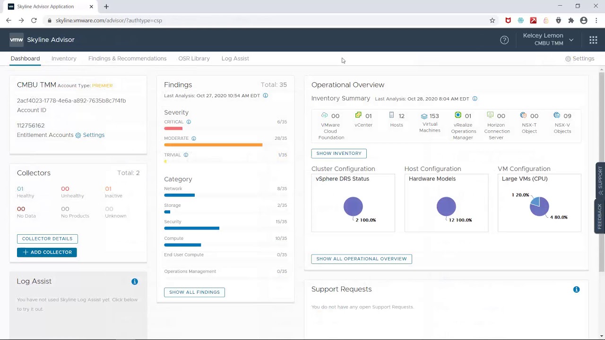Bookmark this page with star icon
Viewport: 605px width, 340px height.
492,20
